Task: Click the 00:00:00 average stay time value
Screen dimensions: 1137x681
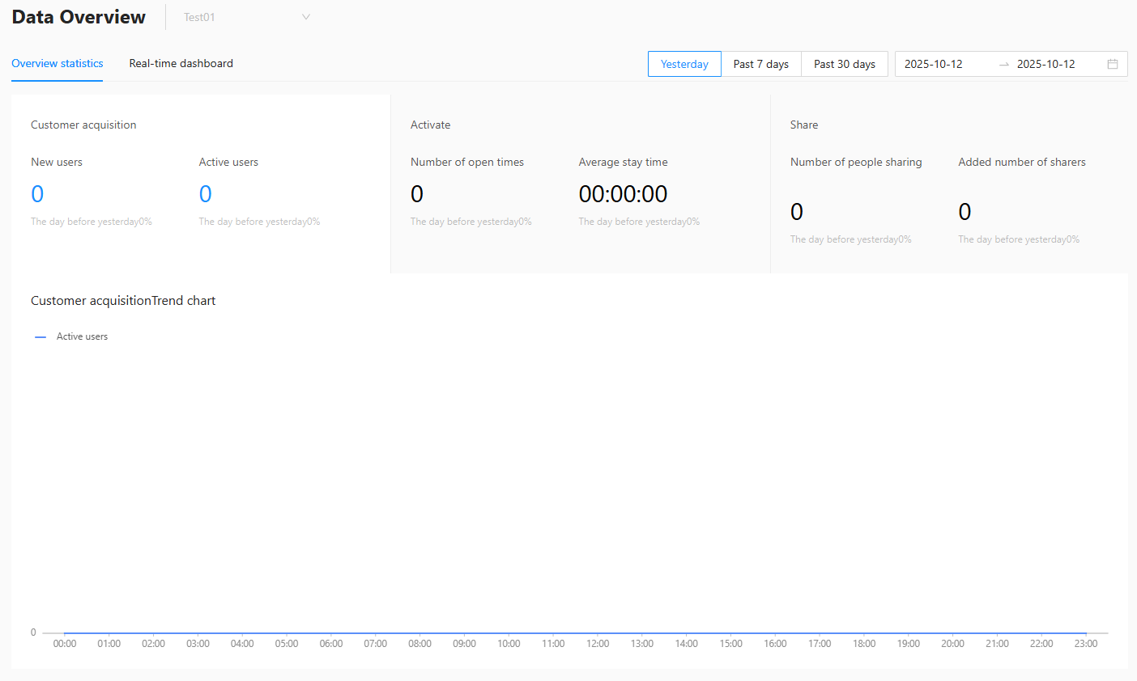Action: [x=624, y=194]
